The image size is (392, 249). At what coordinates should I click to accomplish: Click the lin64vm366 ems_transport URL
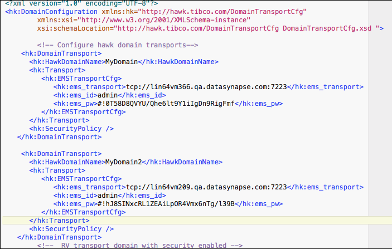[x=206, y=87]
